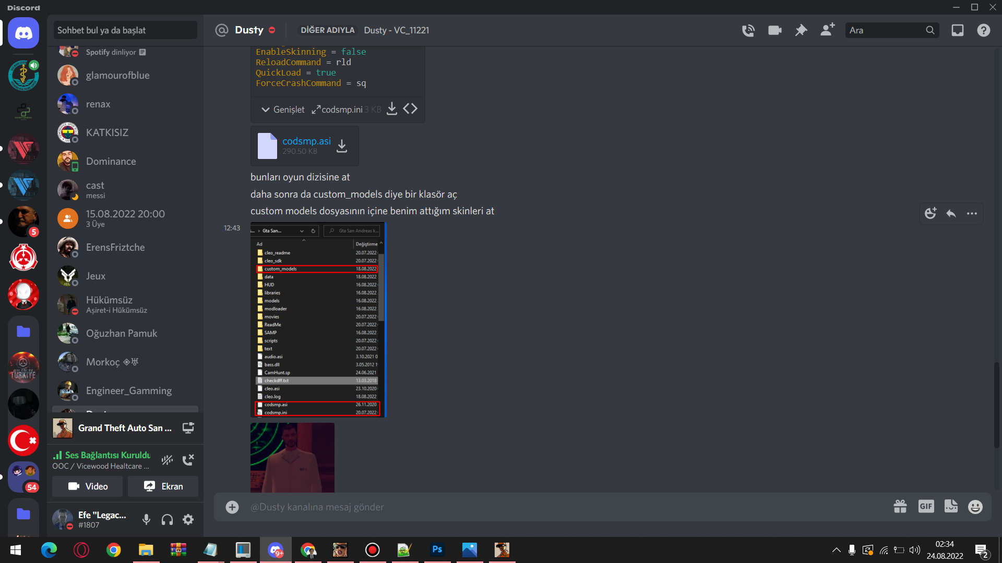Open the cast conversation
This screenshot has height=563, width=1002.
[125, 190]
